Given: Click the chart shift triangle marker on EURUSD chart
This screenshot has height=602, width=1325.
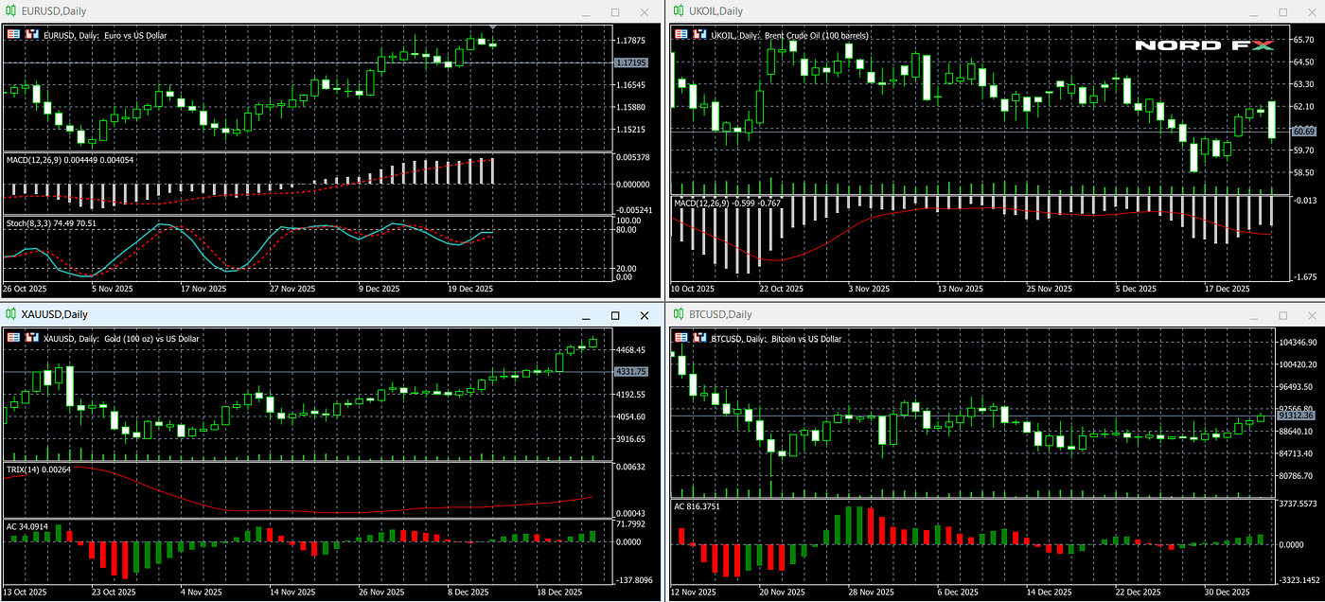Looking at the screenshot, I should pyautogui.click(x=493, y=27).
